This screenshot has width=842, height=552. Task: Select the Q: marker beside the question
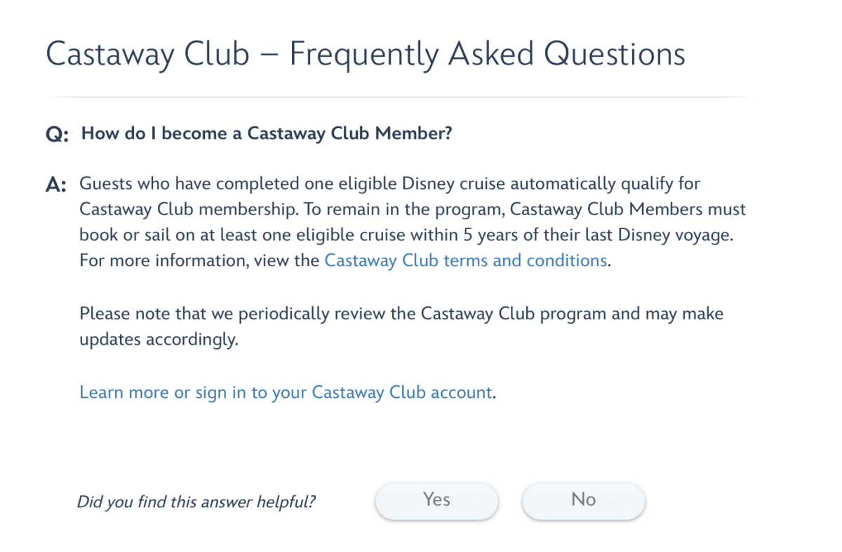click(55, 133)
